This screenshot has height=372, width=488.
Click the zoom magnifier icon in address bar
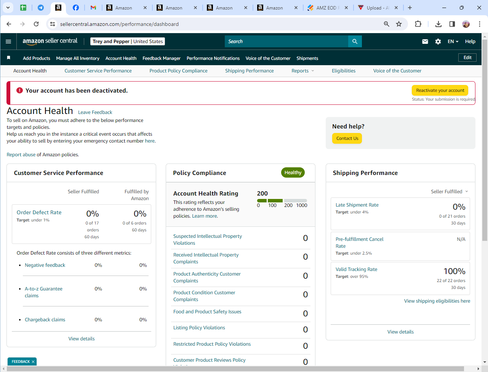387,24
